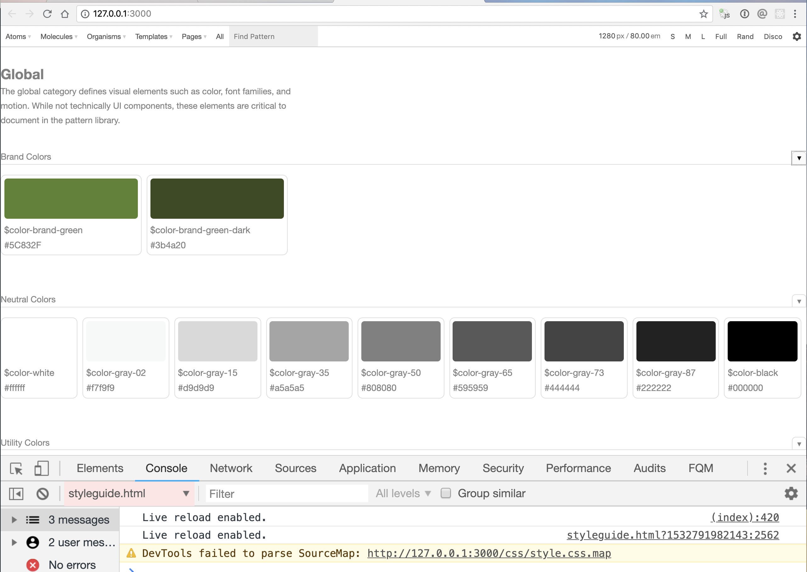
Task: Open Pattern Lab settings gear icon
Action: 796,36
